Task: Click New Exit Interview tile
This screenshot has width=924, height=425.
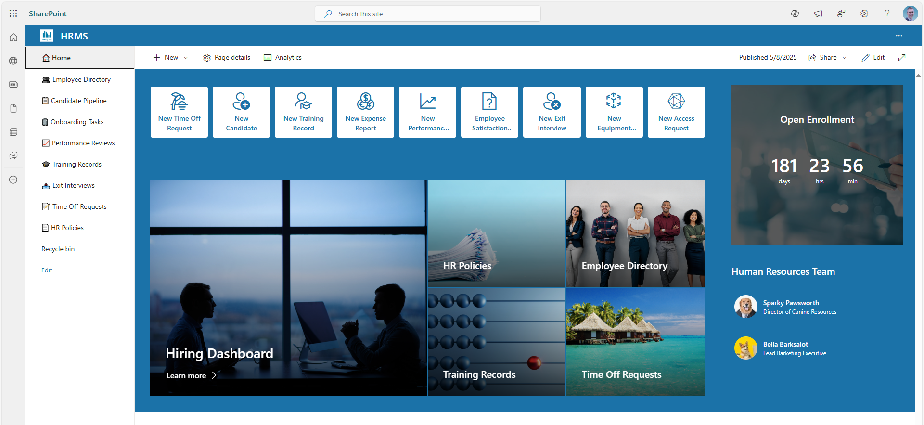Action: click(552, 112)
